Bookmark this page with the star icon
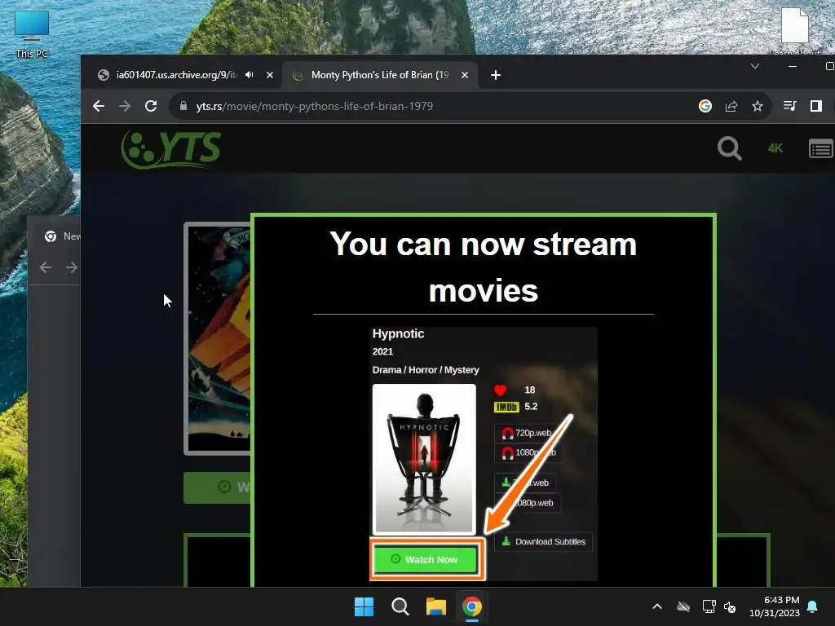 pyautogui.click(x=758, y=106)
